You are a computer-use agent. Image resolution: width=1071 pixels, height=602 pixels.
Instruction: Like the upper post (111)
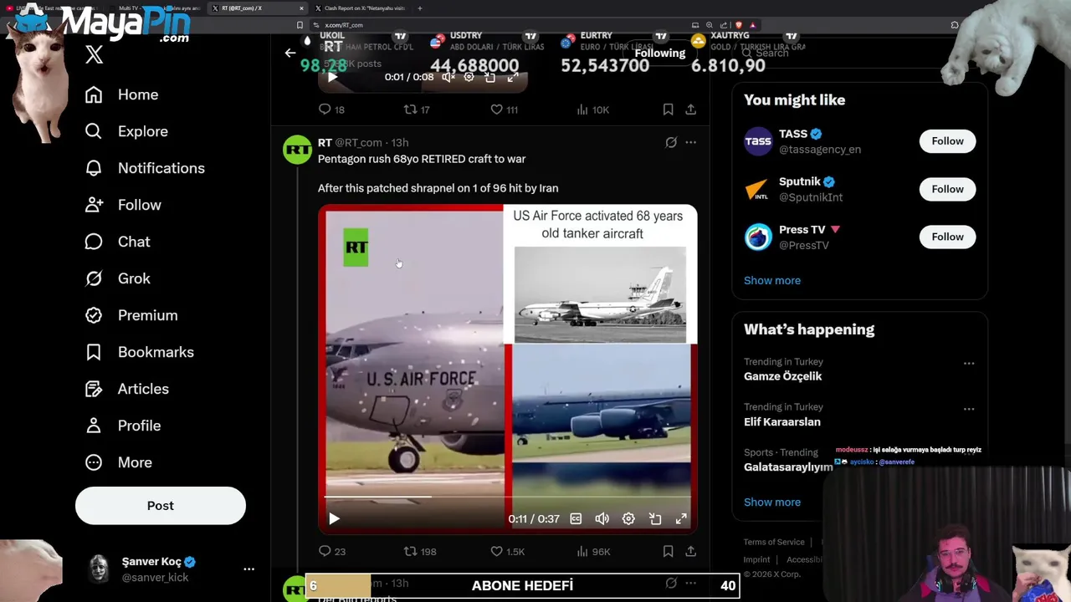tap(505, 110)
